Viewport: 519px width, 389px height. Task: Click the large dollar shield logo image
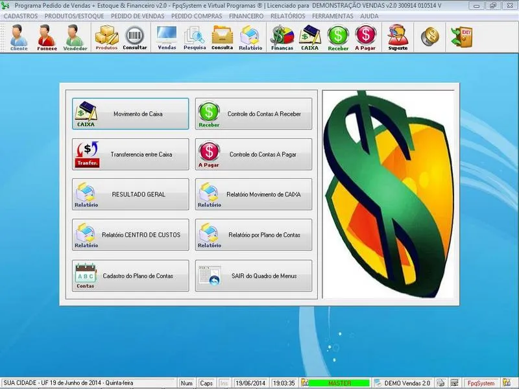(388, 194)
